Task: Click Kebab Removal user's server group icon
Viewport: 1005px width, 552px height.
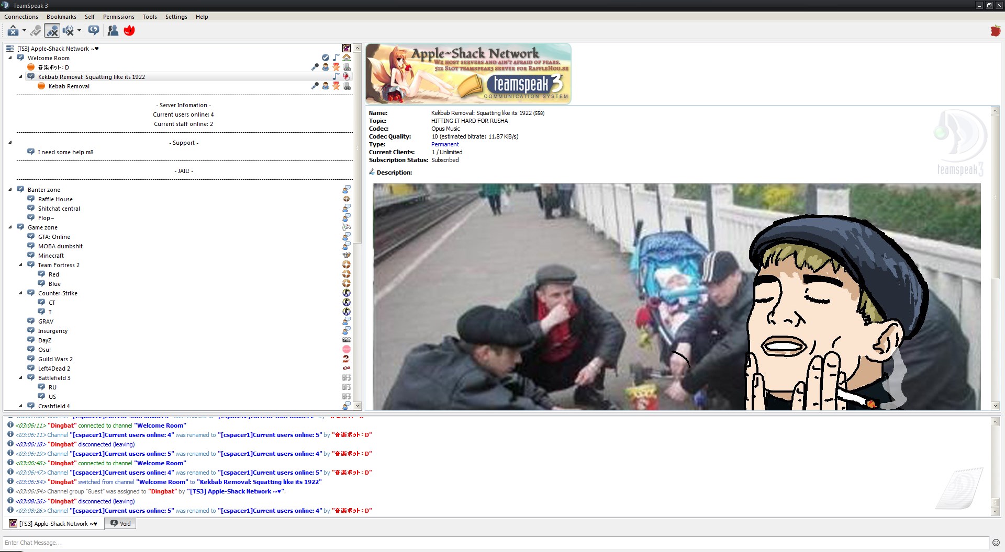Action: (347, 86)
